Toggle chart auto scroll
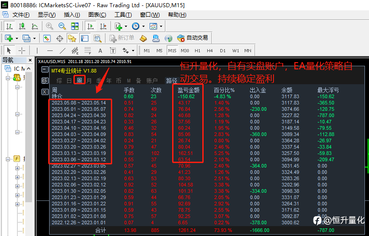The width and height of the screenshot is (369, 236). click(x=91, y=26)
